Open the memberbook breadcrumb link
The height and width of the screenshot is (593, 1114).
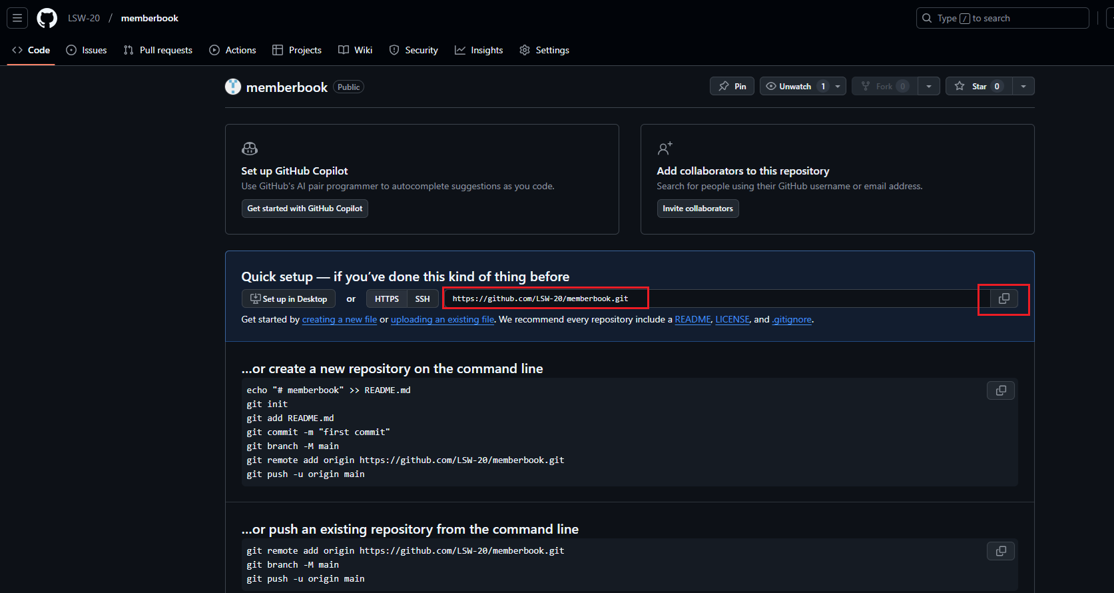coord(150,18)
